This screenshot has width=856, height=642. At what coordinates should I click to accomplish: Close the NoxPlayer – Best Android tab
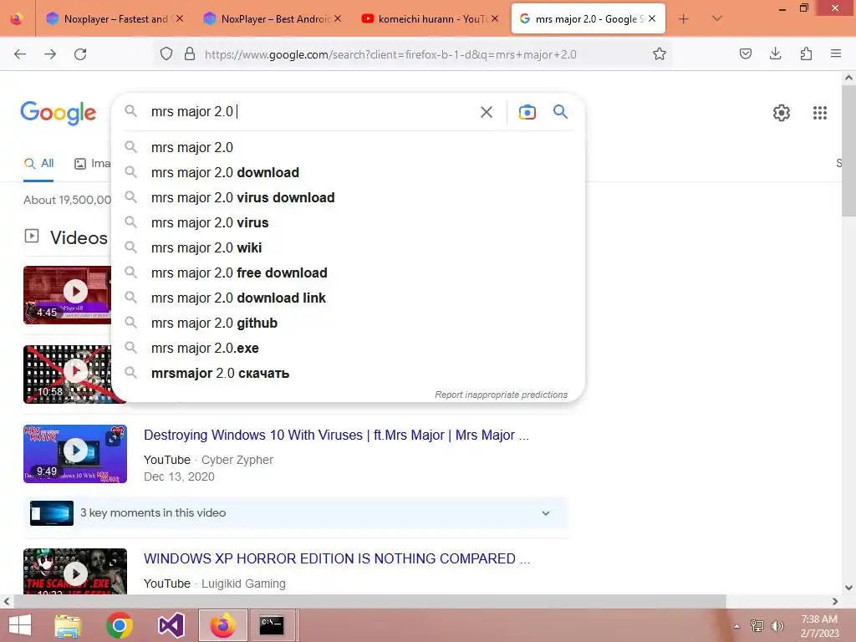[x=338, y=18]
